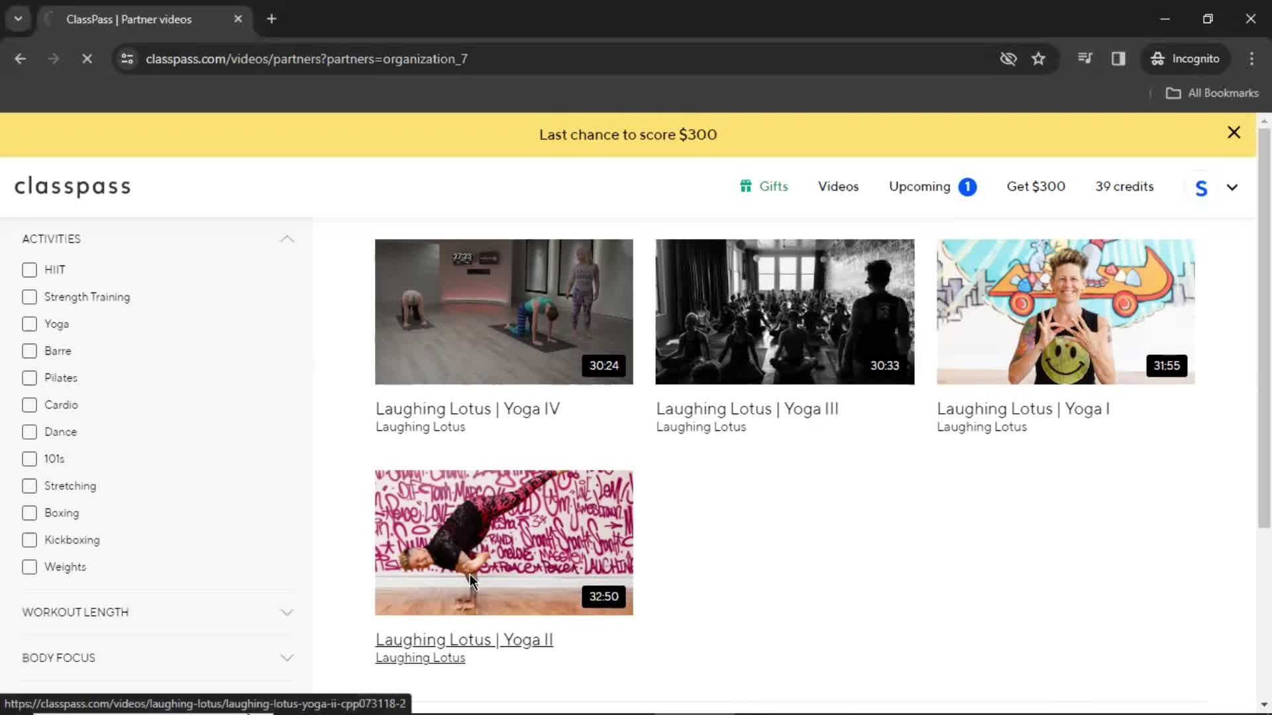
Task: Open the Yoga I video thumbnail
Action: tap(1065, 312)
